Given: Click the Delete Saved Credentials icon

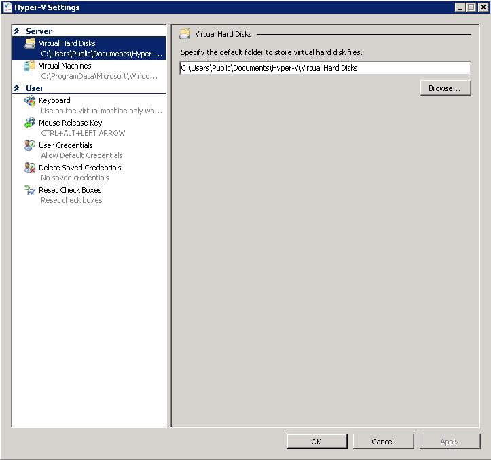Looking at the screenshot, I should pos(30,168).
